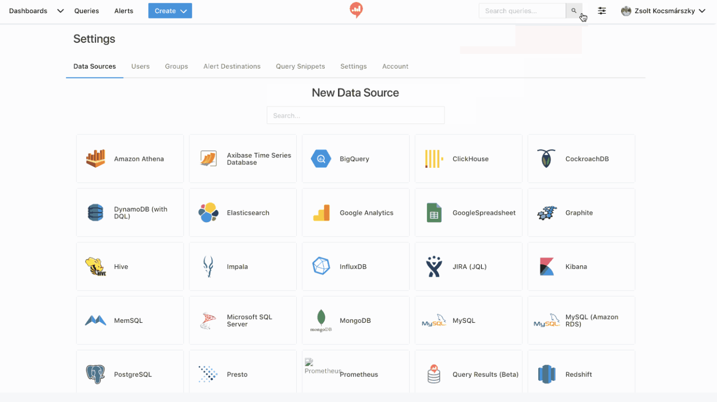Viewport: 717px width, 402px height.
Task: Go to the Dashboards link
Action: coord(28,11)
